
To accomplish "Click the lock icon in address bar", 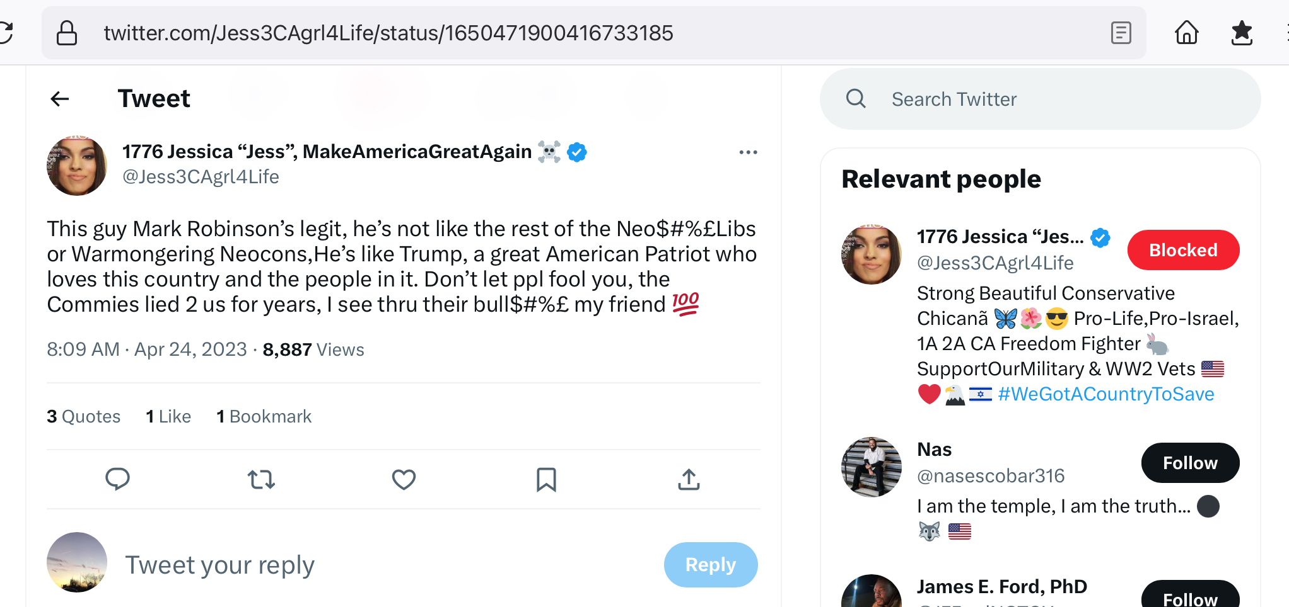I will tap(67, 33).
